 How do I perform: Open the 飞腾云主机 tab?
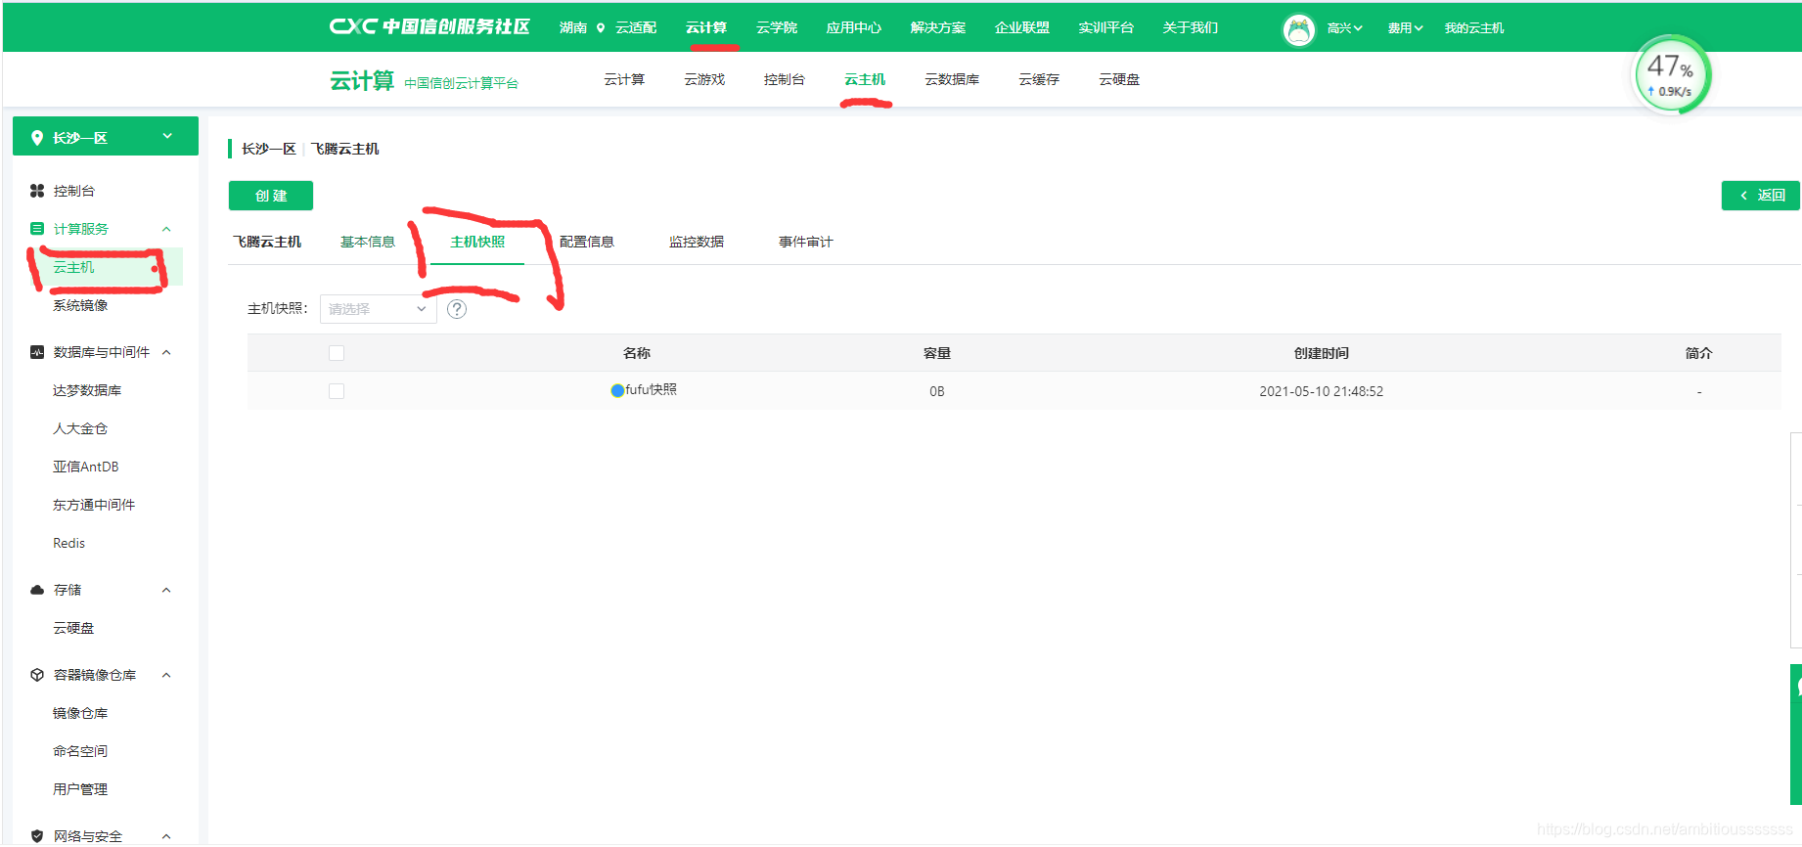coord(267,242)
